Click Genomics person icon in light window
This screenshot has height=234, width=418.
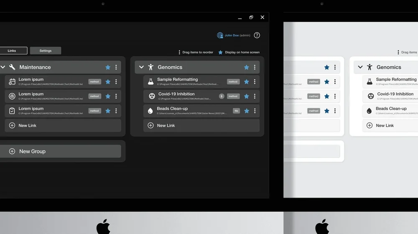click(370, 67)
